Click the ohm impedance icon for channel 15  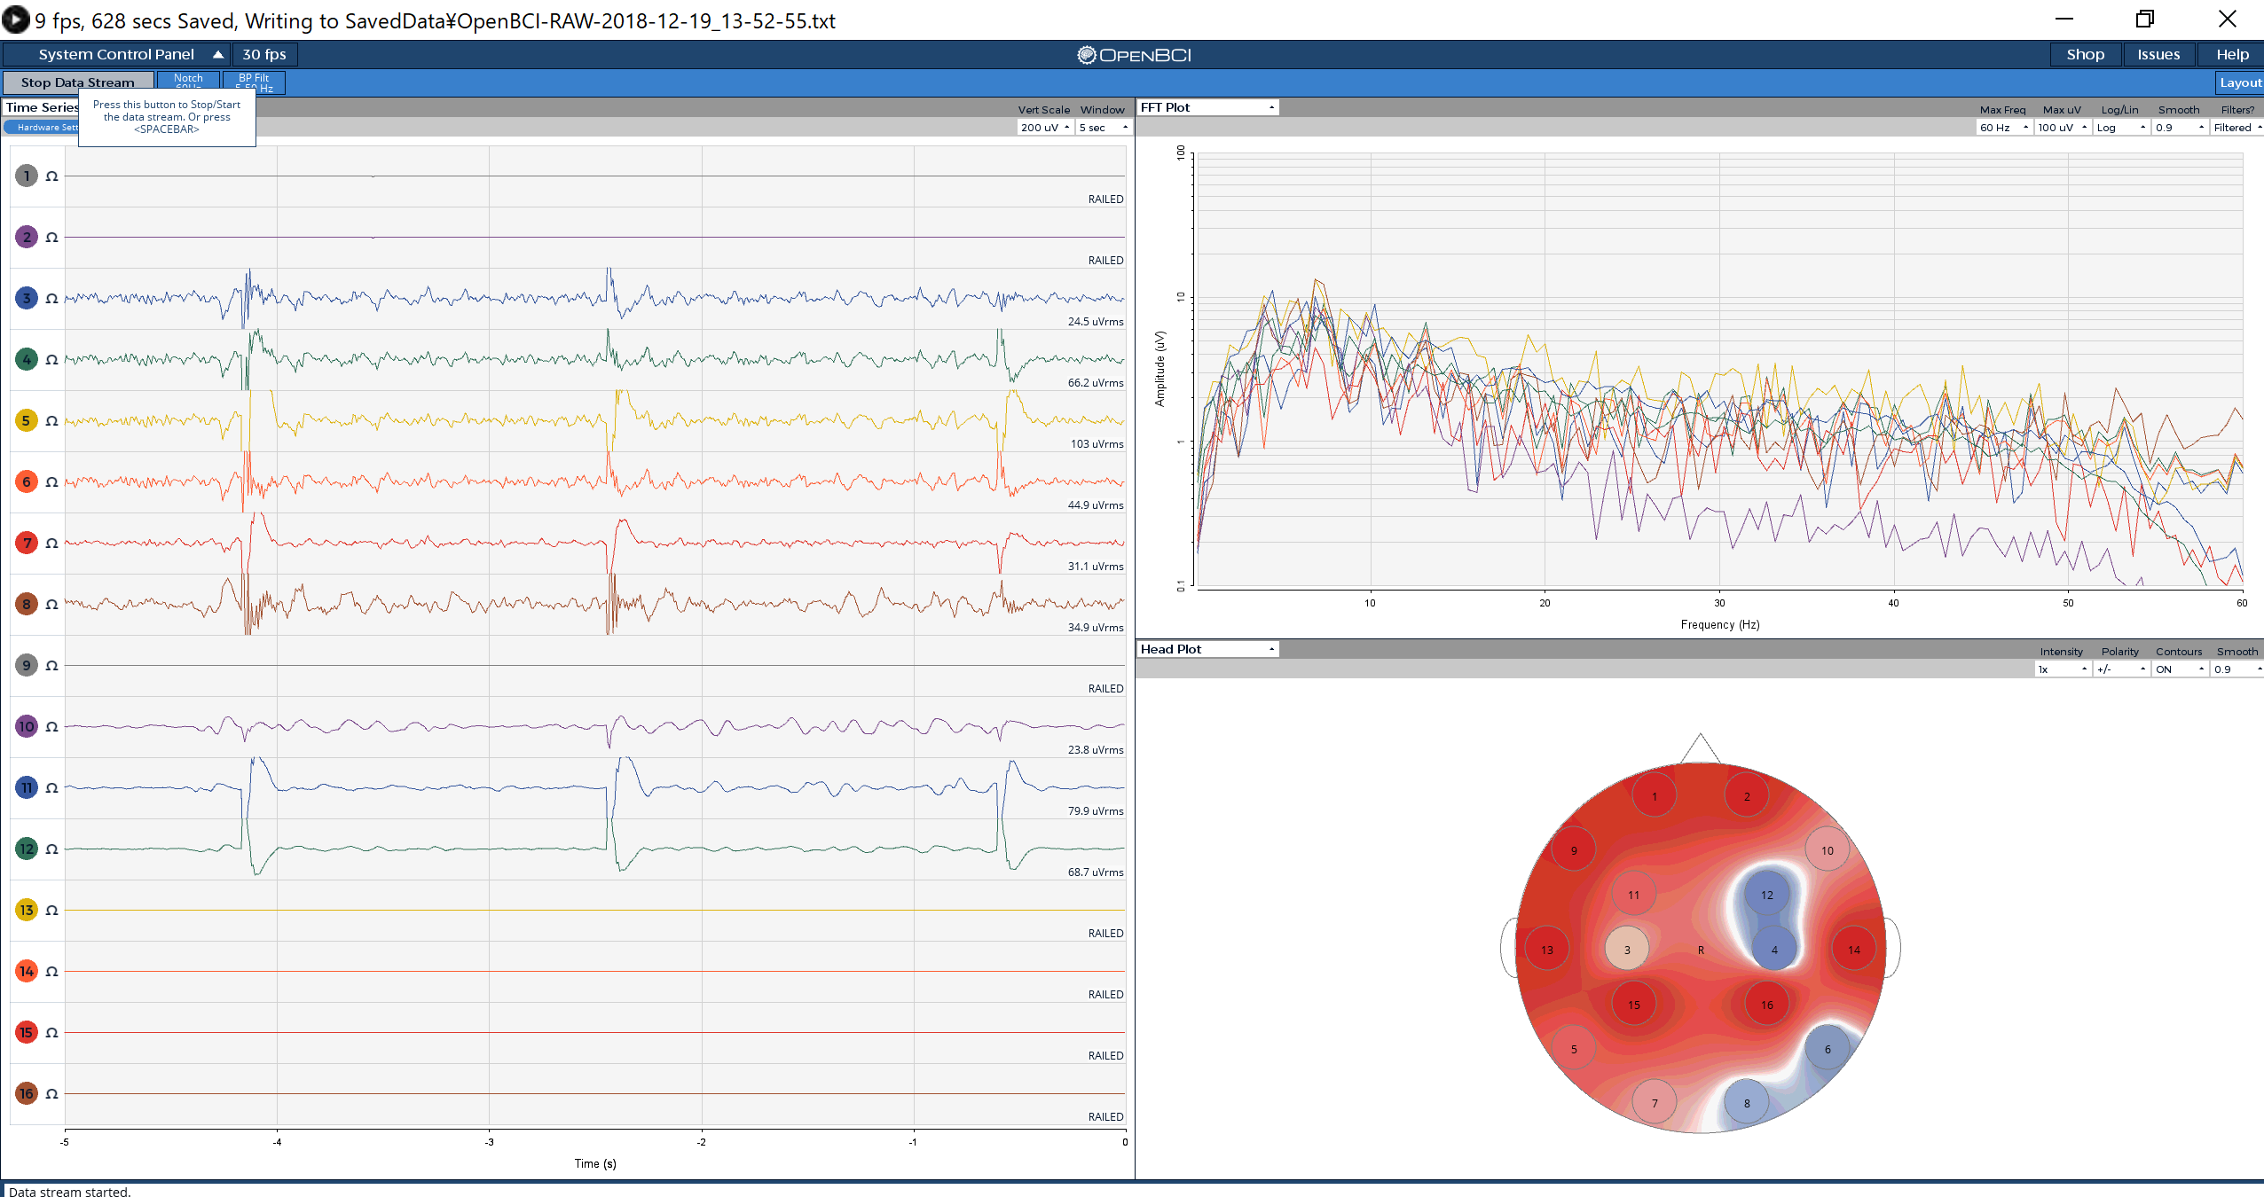pos(51,1033)
